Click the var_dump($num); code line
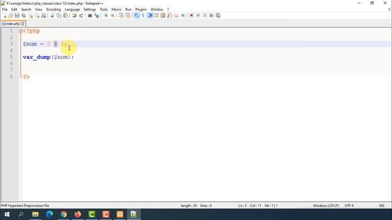Viewport: 392px width, 220px height. tap(48, 57)
